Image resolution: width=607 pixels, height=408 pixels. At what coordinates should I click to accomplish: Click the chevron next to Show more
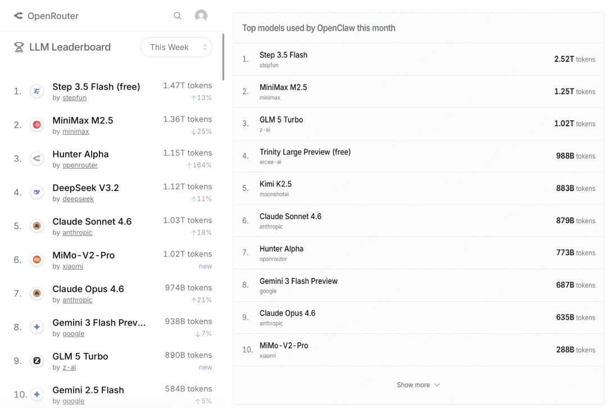click(437, 385)
